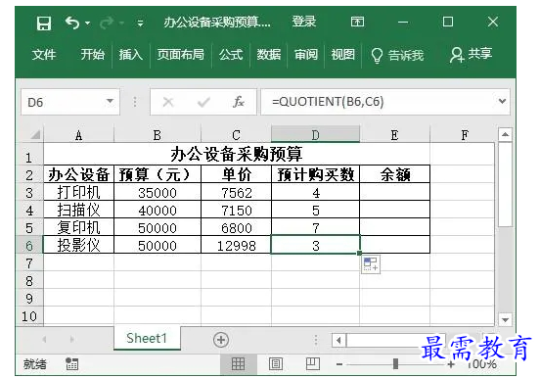Click the Select All corner triangle
This screenshot has height=379, width=540.
[35, 135]
